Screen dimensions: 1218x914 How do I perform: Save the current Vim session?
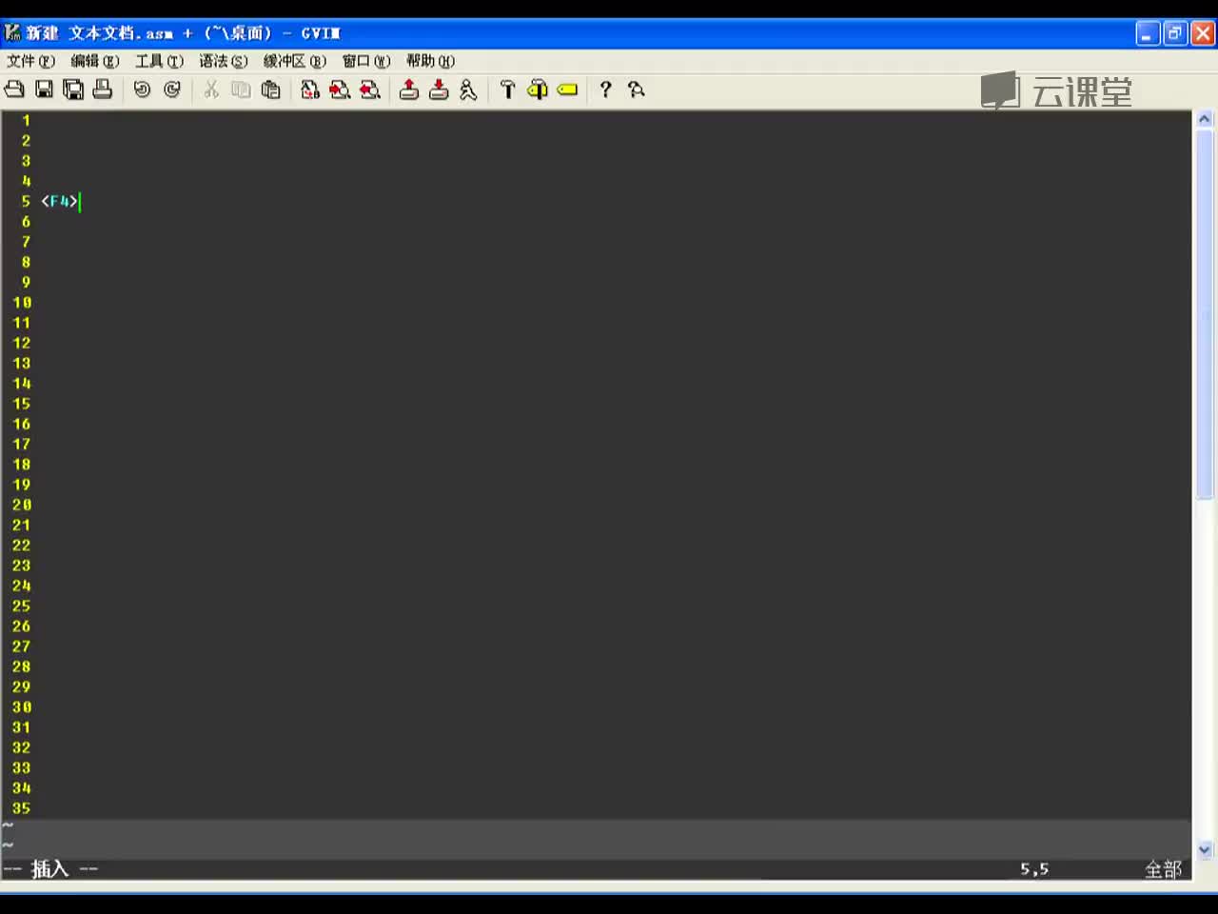click(439, 89)
